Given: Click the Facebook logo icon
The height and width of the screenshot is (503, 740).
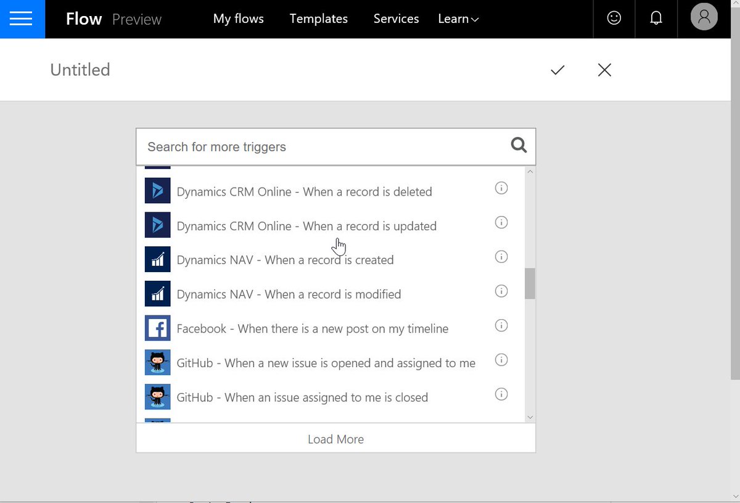Looking at the screenshot, I should coord(157,328).
